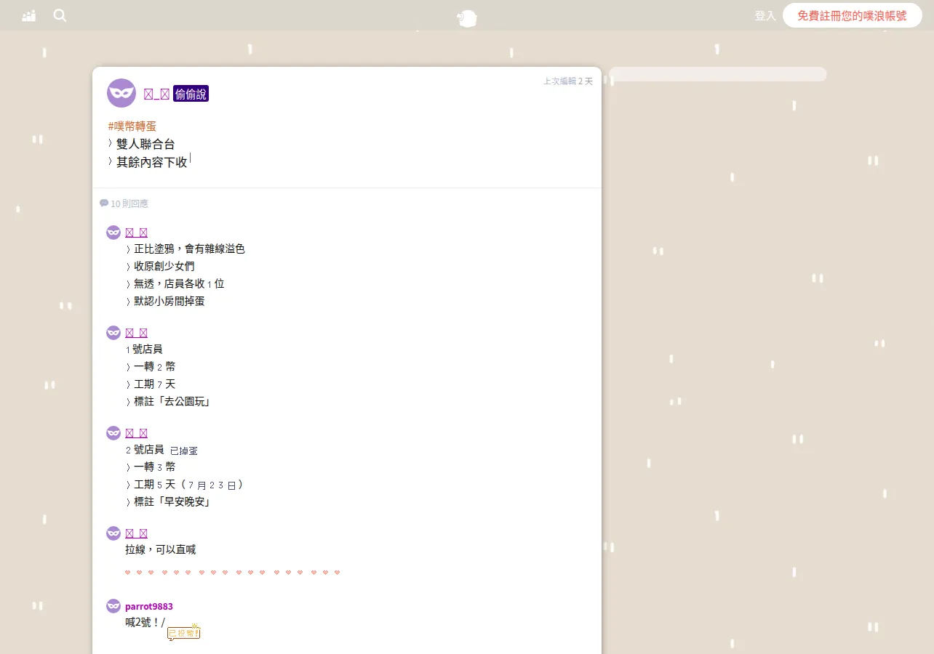The image size is (934, 654).
Task: Click the empty side panel bar
Action: [x=717, y=74]
